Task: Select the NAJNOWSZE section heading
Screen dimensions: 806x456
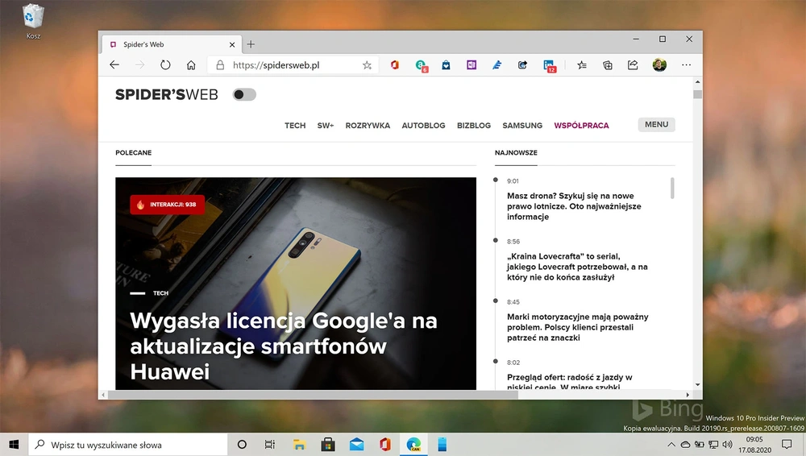Action: point(516,153)
